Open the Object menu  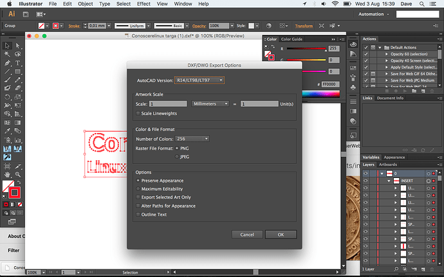coord(85,4)
